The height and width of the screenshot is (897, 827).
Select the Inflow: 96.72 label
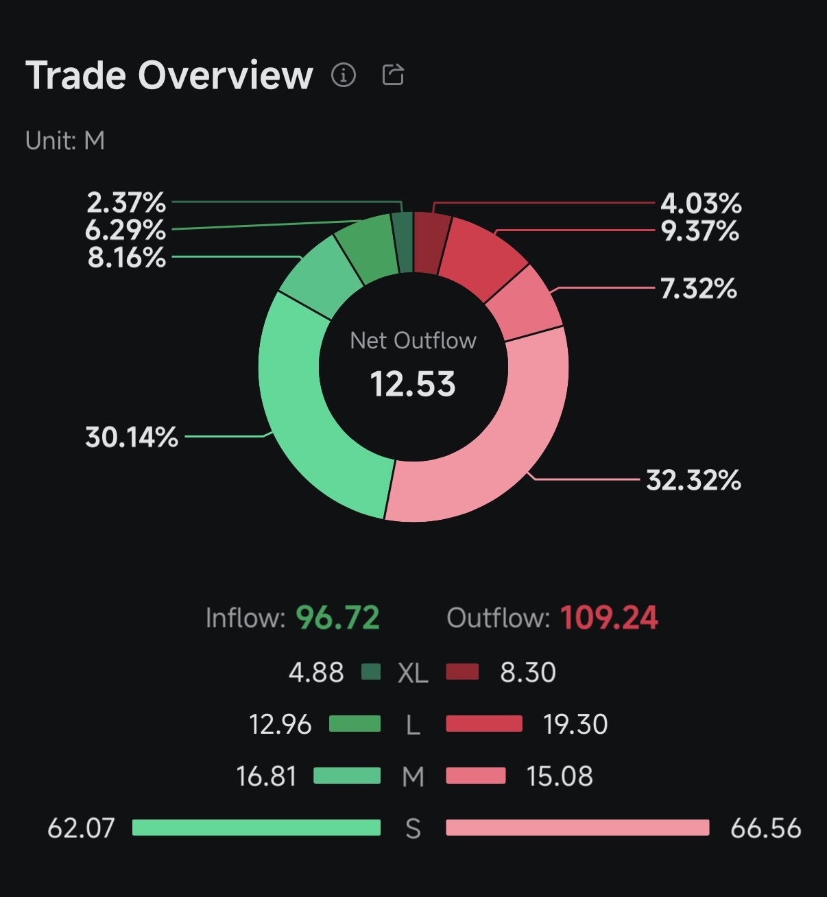pyautogui.click(x=293, y=617)
